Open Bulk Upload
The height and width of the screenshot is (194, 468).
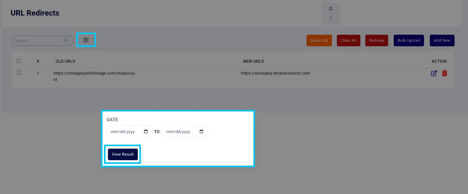click(409, 41)
